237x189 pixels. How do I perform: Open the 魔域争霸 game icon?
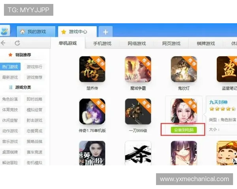click(x=138, y=69)
